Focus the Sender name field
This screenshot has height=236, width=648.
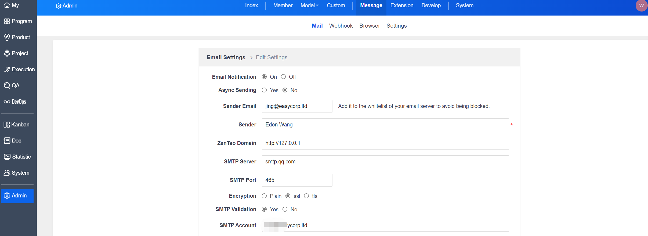(x=385, y=125)
